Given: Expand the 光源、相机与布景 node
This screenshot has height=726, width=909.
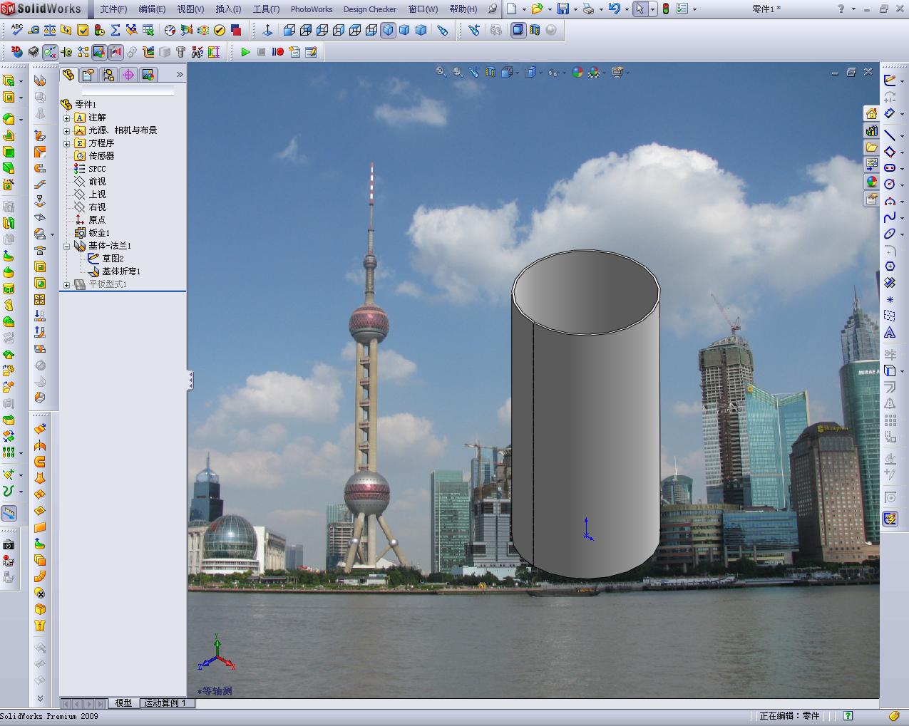Looking at the screenshot, I should pos(67,130).
